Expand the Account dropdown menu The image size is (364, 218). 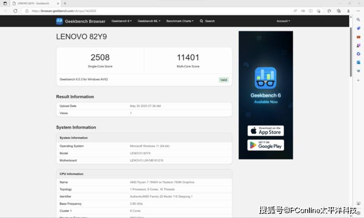coord(283,21)
